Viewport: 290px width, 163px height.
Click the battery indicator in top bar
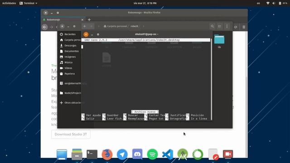283,3
